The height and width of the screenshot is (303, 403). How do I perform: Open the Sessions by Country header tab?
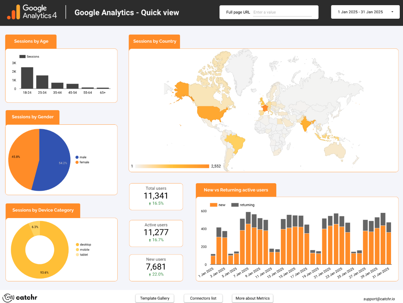click(x=154, y=41)
